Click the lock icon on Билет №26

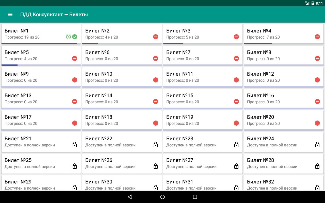click(x=156, y=166)
